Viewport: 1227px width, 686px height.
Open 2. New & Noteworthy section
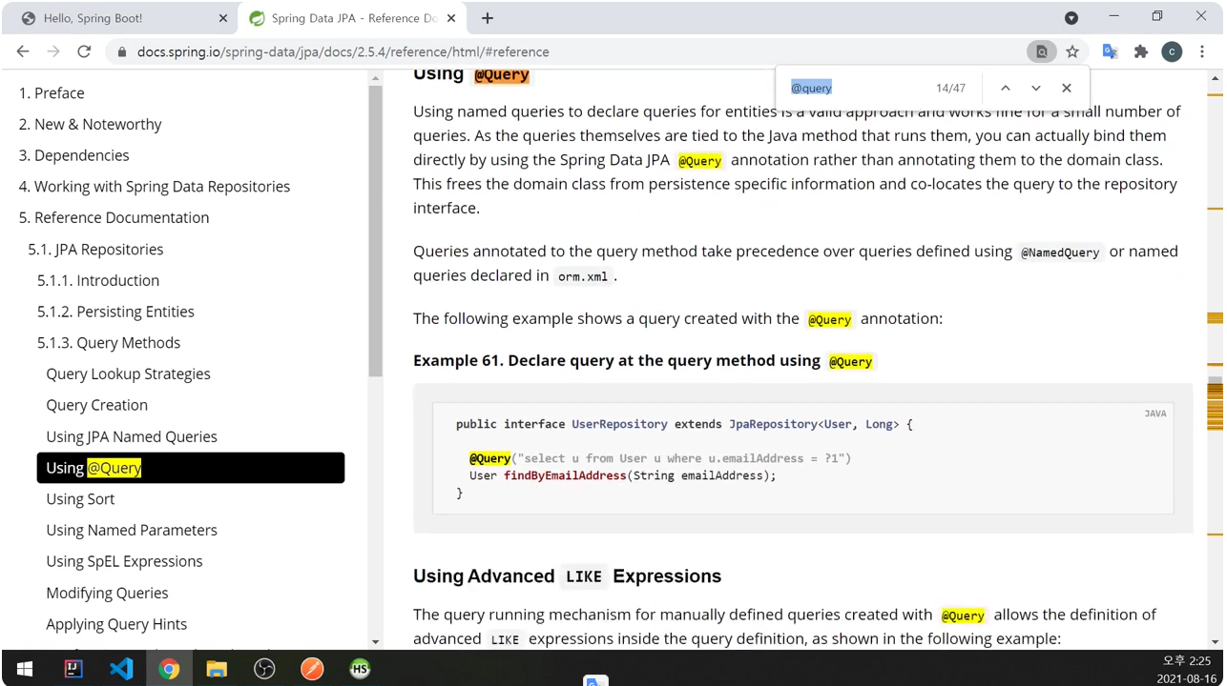coord(90,124)
